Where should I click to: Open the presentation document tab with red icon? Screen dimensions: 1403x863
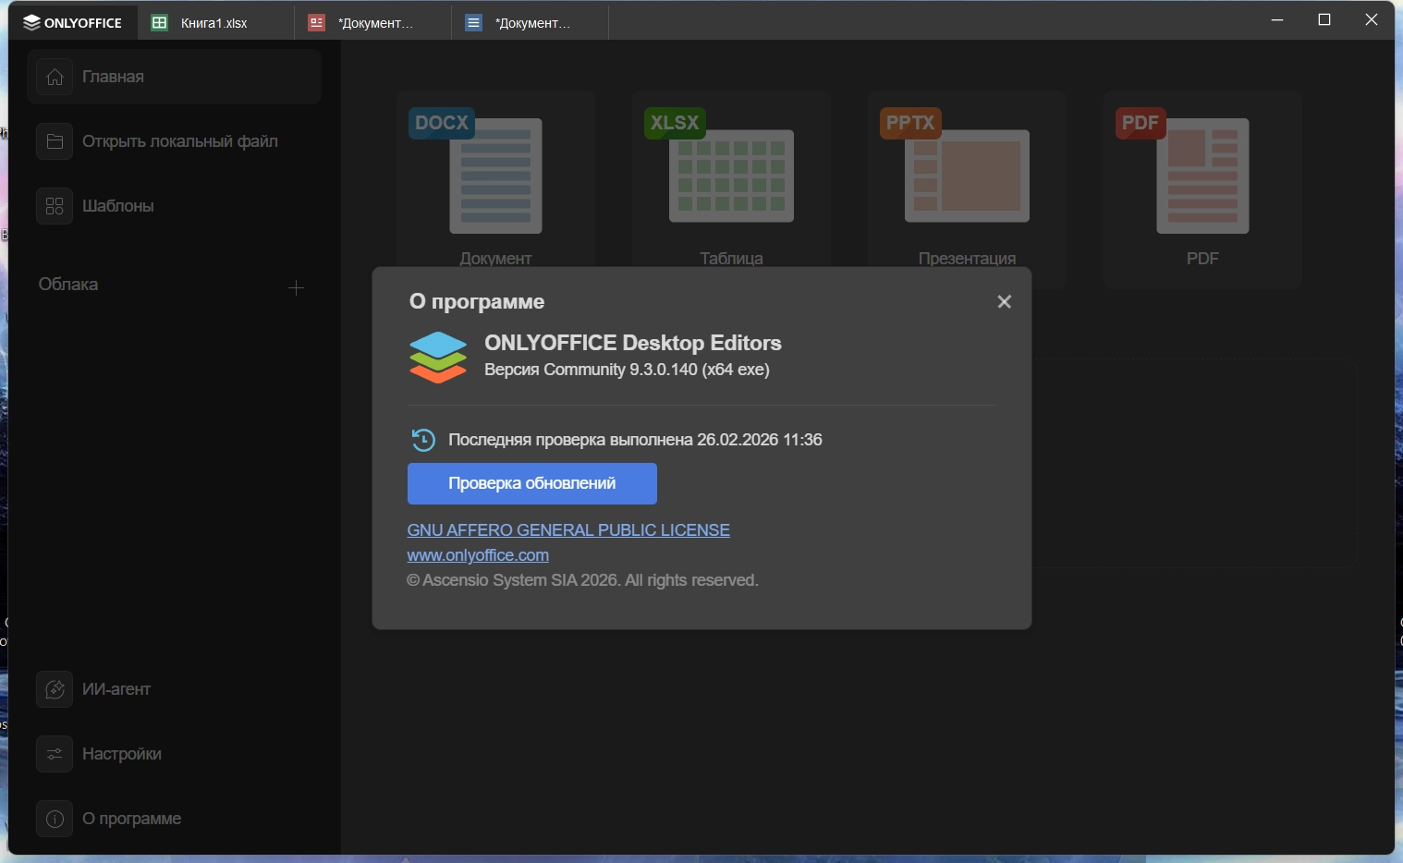coord(373,22)
